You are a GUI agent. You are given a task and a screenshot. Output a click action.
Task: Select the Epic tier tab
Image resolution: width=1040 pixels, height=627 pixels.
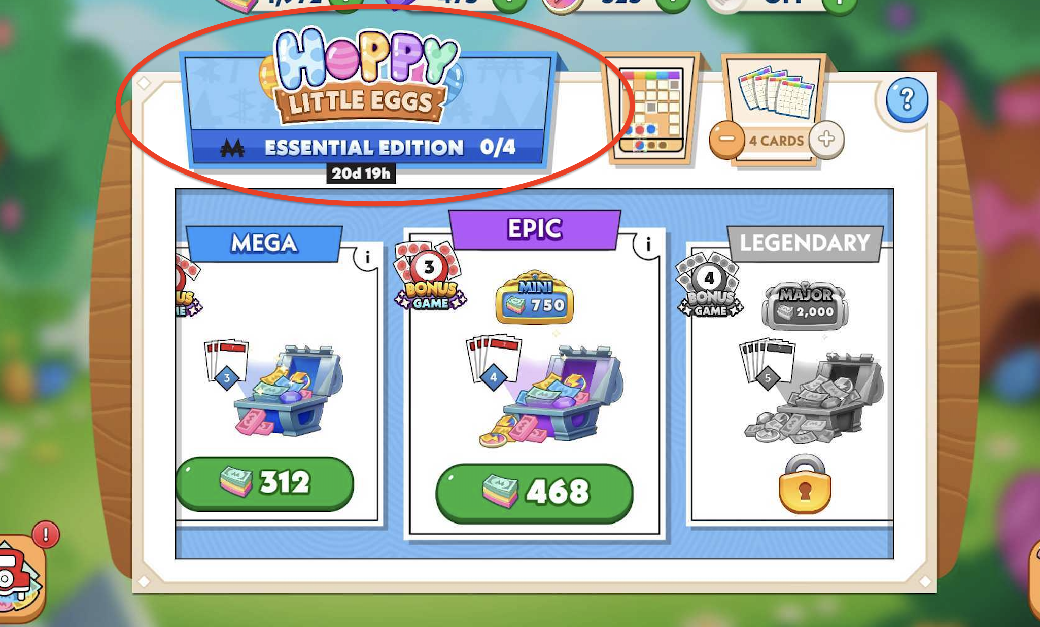[x=535, y=229]
